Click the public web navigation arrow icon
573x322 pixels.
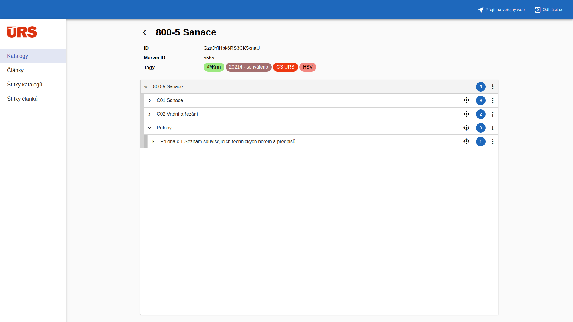481,10
